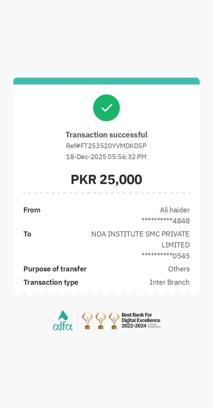
Task: Click recipient account number ending 0545
Action: pyautogui.click(x=166, y=256)
